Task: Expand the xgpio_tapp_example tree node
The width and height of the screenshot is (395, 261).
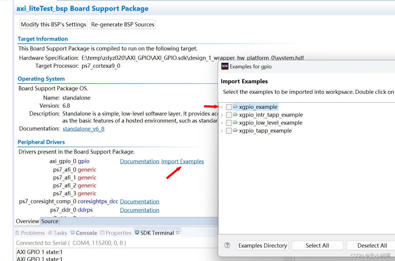Action: 222,131
